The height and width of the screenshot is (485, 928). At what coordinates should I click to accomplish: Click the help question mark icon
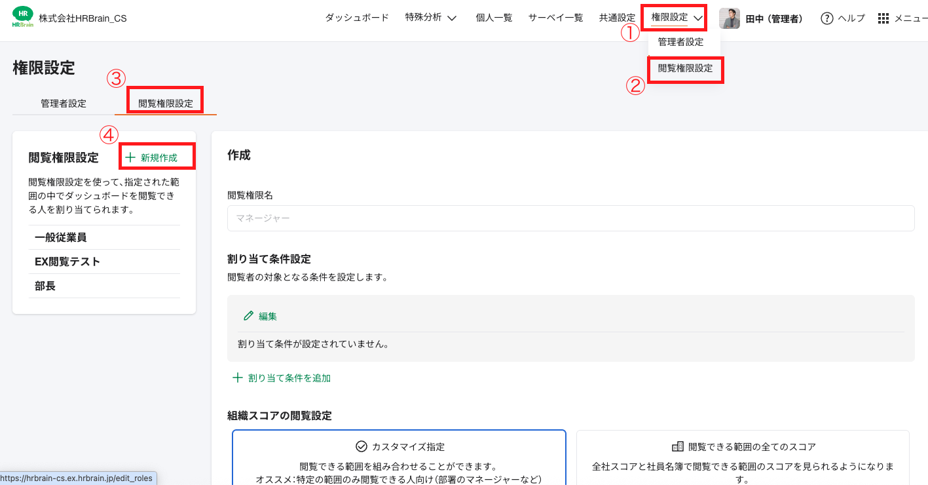click(827, 18)
